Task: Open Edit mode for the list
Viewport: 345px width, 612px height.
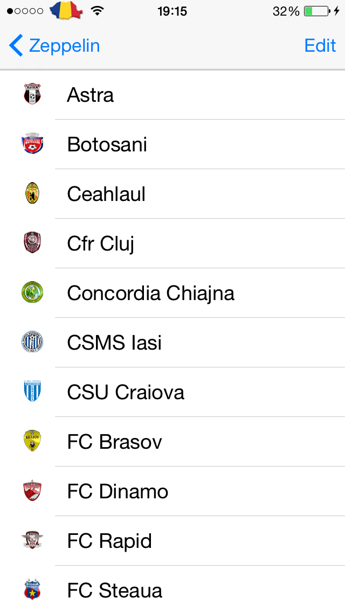Action: (x=320, y=45)
